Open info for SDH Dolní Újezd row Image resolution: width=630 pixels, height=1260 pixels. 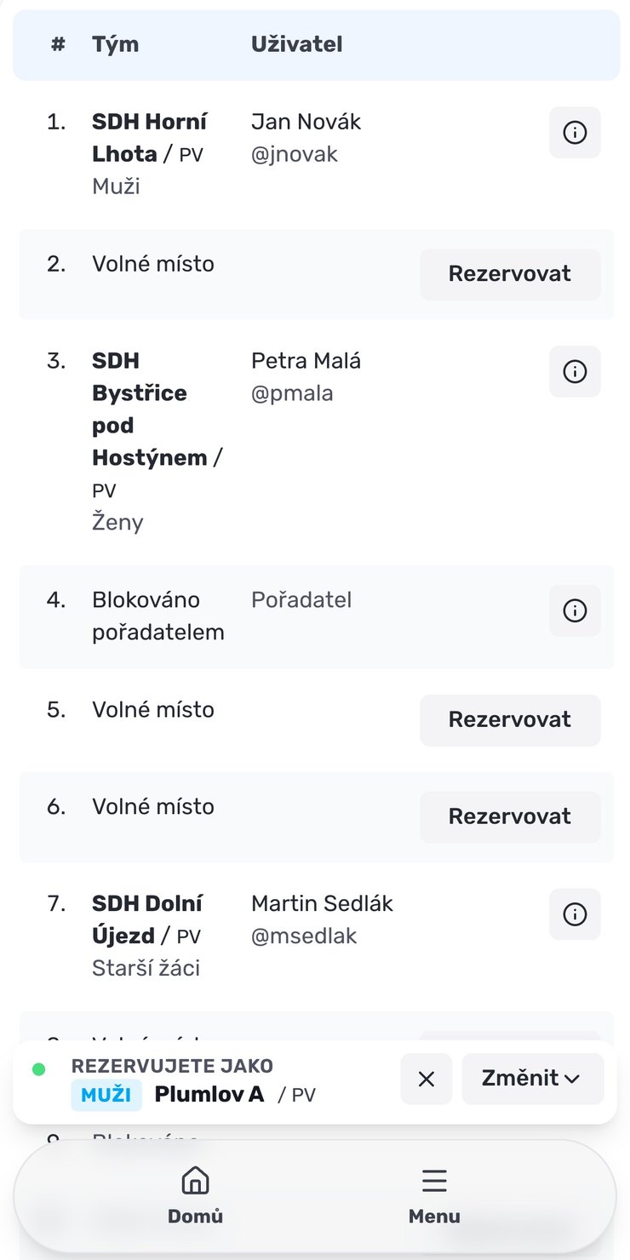coord(575,914)
